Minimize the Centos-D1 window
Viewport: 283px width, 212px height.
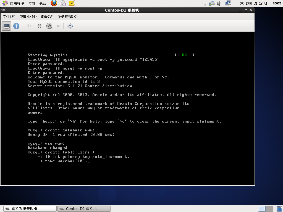[x=241, y=10]
